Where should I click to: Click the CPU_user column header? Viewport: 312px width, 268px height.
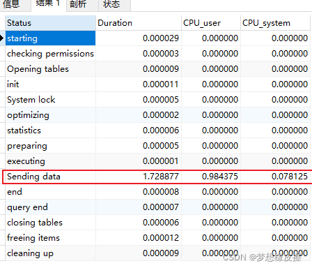tap(211, 23)
